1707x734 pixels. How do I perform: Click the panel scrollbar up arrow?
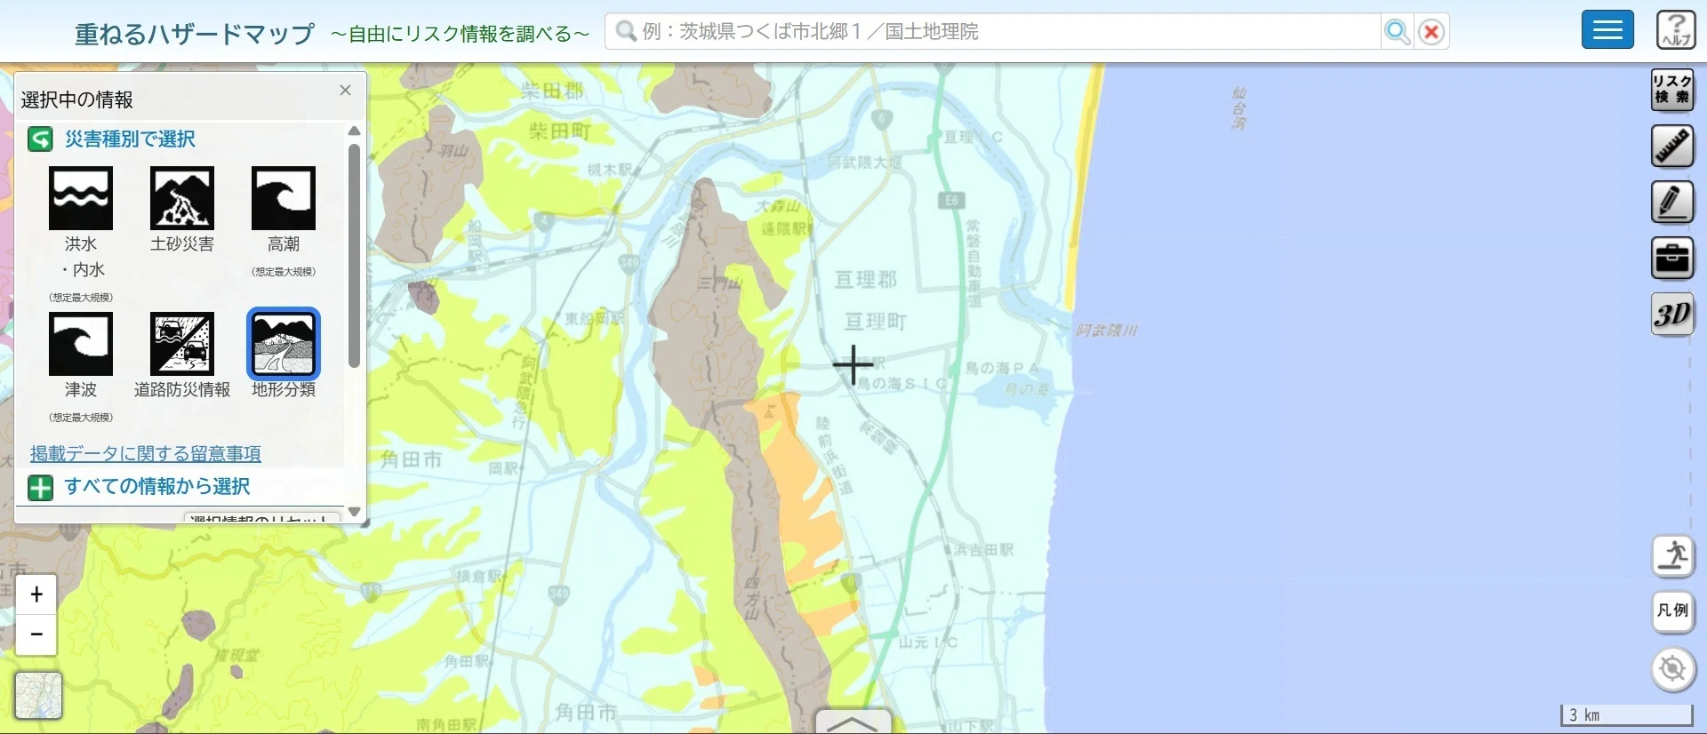354,132
